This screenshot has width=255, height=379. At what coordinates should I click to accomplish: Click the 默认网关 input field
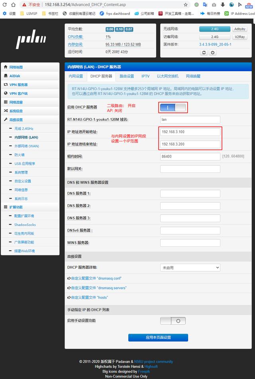pos(190,169)
